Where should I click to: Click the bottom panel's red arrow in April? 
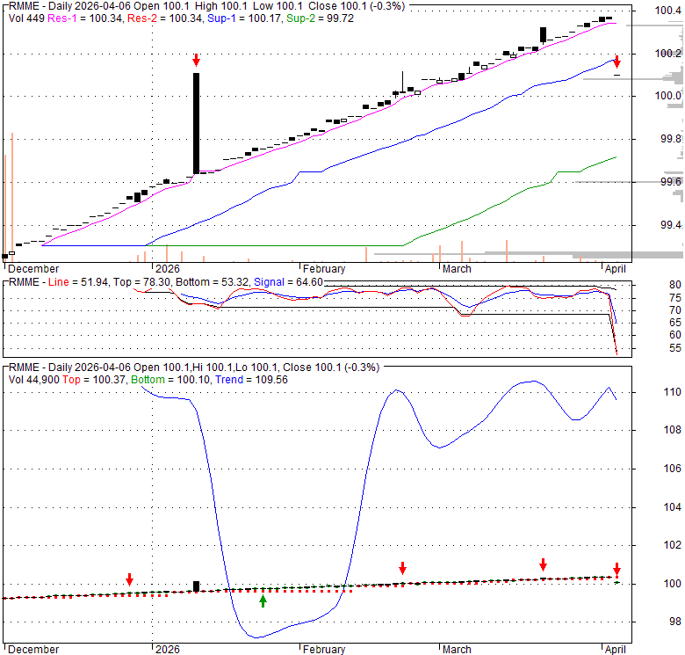[616, 569]
